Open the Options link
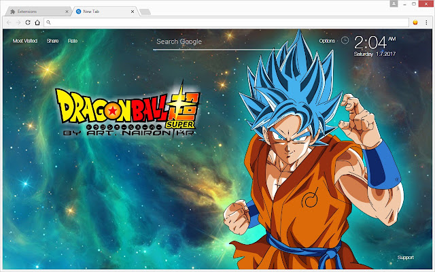This screenshot has height=272, width=435. point(327,41)
